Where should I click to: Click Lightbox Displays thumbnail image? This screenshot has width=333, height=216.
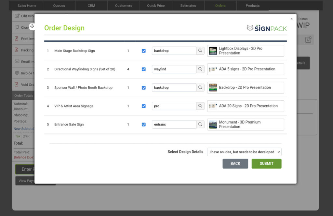pos(213,51)
